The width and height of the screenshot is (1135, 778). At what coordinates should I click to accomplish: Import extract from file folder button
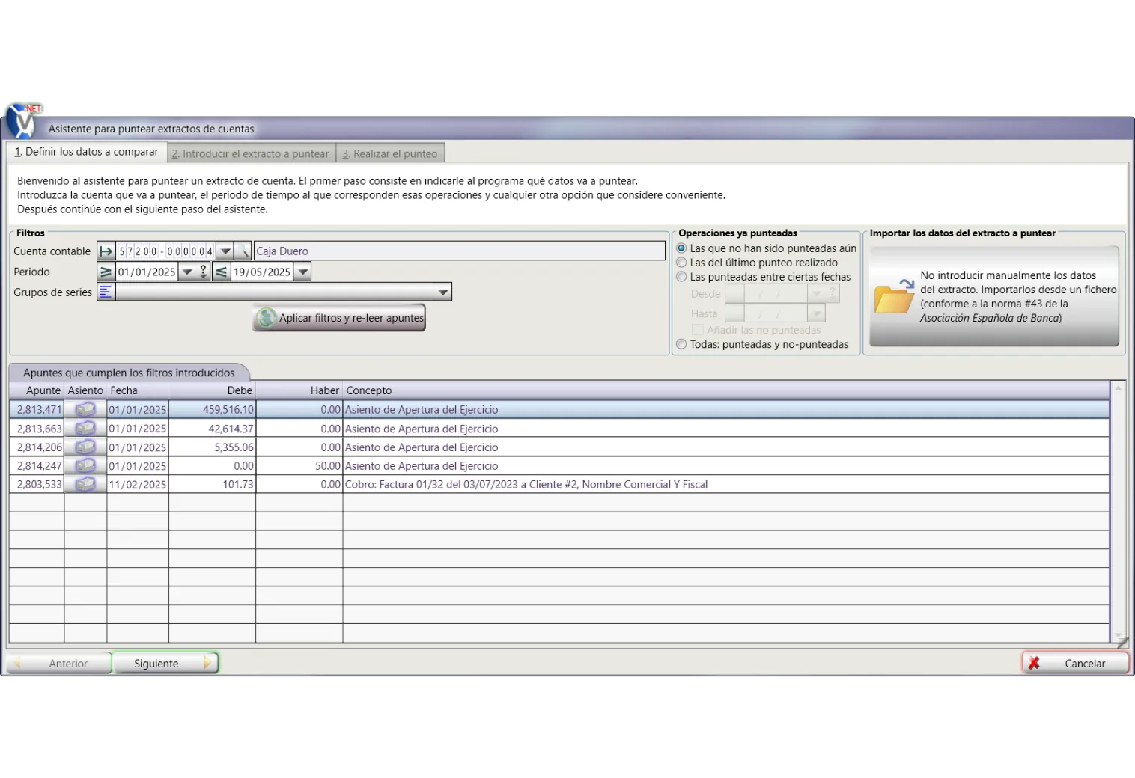[994, 297]
